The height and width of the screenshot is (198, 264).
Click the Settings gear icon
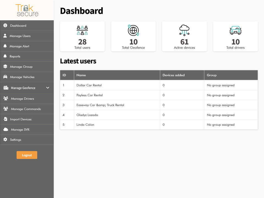pos(5,140)
